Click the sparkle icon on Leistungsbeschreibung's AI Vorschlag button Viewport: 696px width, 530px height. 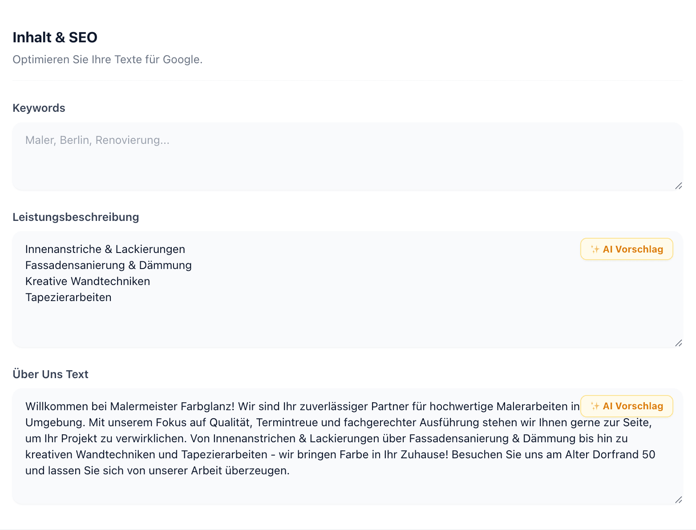pos(594,249)
